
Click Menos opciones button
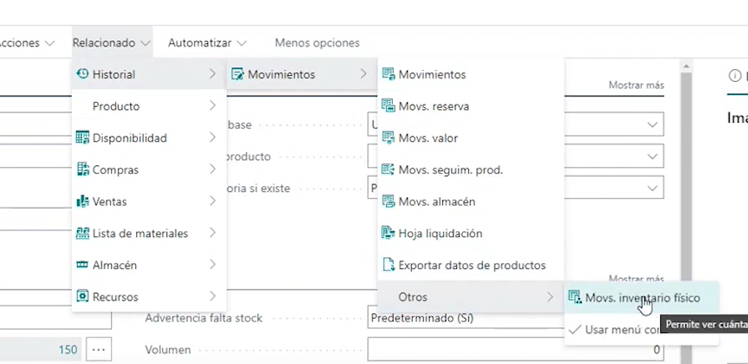click(317, 43)
